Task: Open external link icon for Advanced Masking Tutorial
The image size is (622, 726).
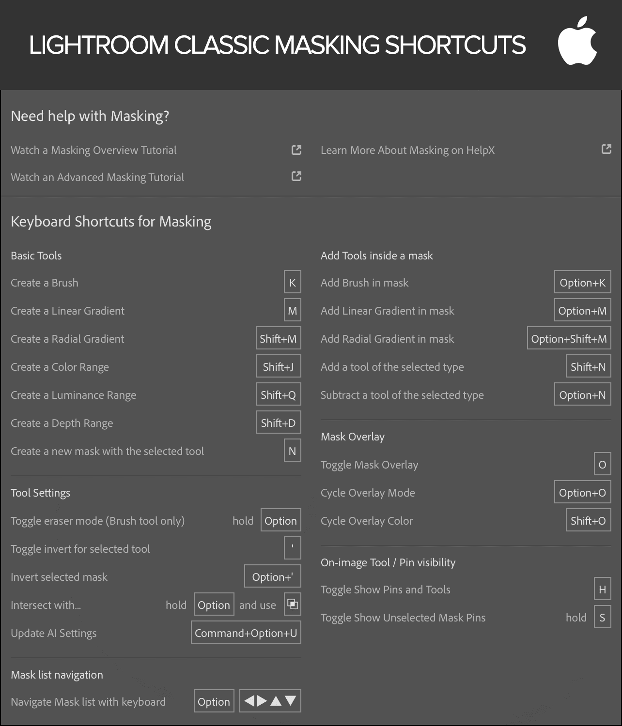Action: [x=296, y=176]
